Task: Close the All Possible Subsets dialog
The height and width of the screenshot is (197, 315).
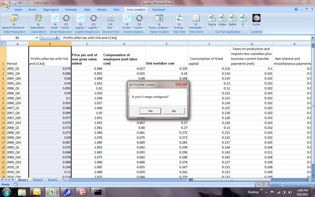Action: pos(181,83)
